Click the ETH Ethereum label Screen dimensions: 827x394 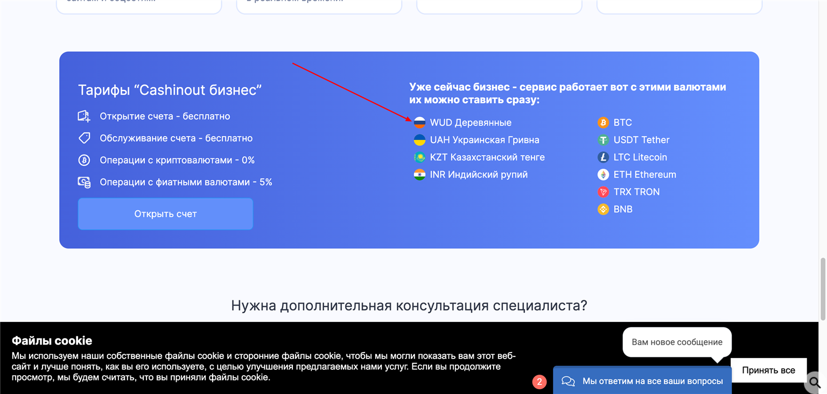[x=644, y=174]
